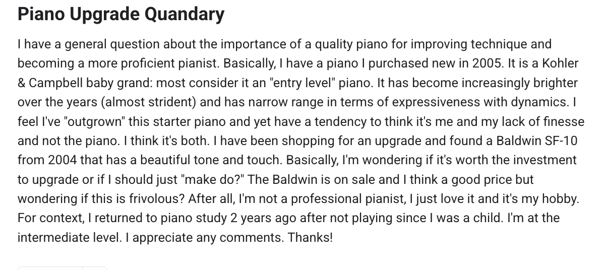Open the split button's narrow right dropdown section
The height and width of the screenshot is (270, 607).
pos(95,268)
